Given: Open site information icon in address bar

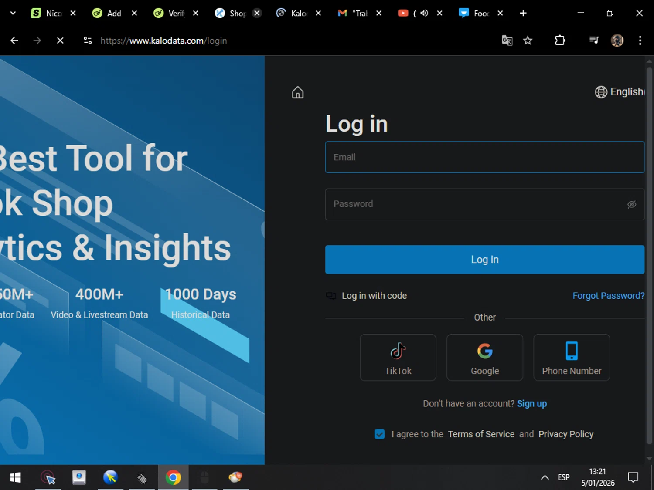Looking at the screenshot, I should 88,41.
